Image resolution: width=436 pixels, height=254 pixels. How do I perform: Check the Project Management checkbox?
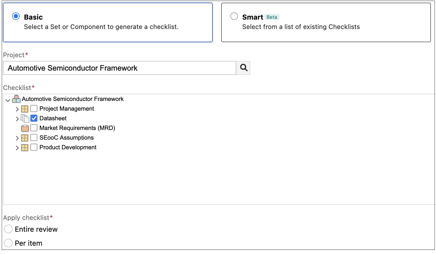[x=34, y=108]
